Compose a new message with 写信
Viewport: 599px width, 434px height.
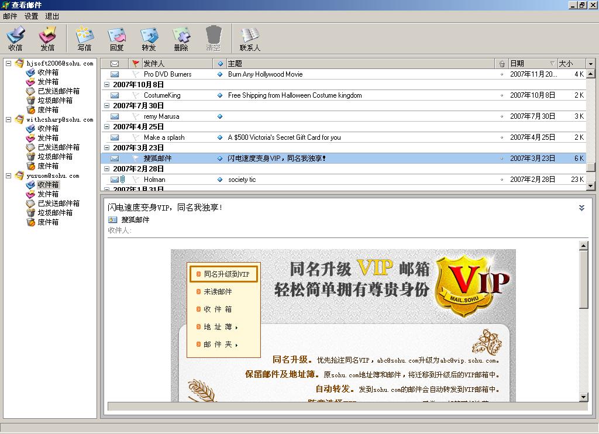tap(84, 38)
